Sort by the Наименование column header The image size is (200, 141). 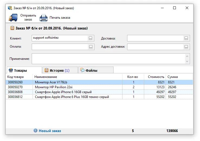pyautogui.click(x=78, y=77)
